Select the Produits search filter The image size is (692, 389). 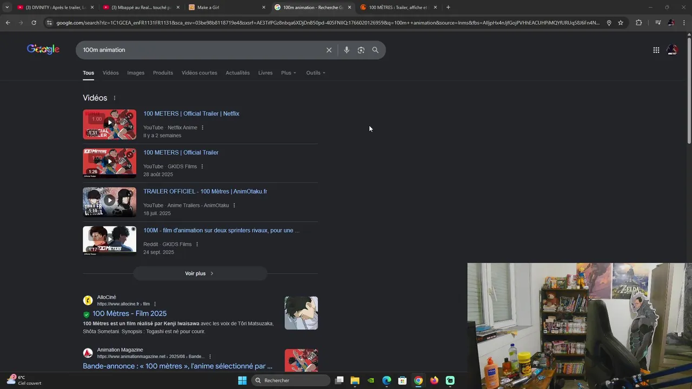point(163,73)
